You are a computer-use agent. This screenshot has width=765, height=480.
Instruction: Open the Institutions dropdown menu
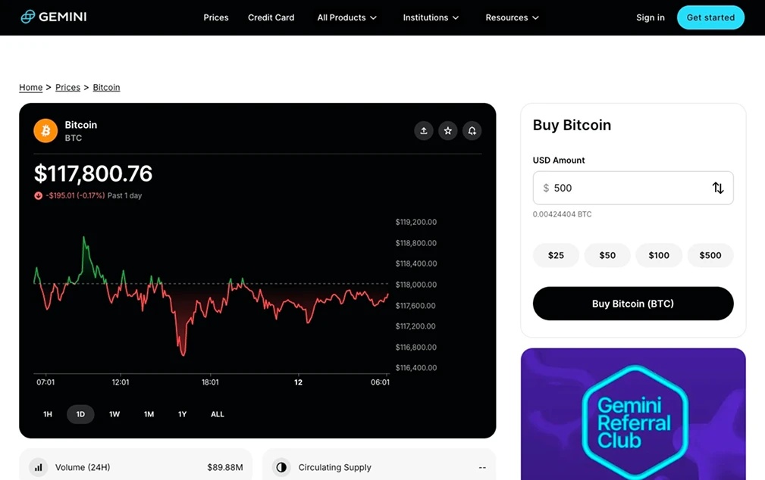431,17
